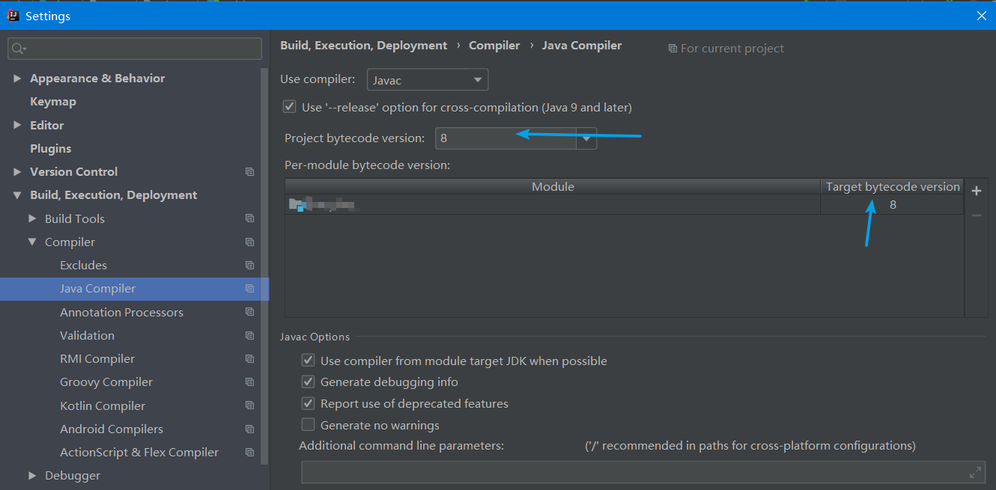Open Kotlin Compiler settings page
The image size is (996, 490).
pos(103,406)
